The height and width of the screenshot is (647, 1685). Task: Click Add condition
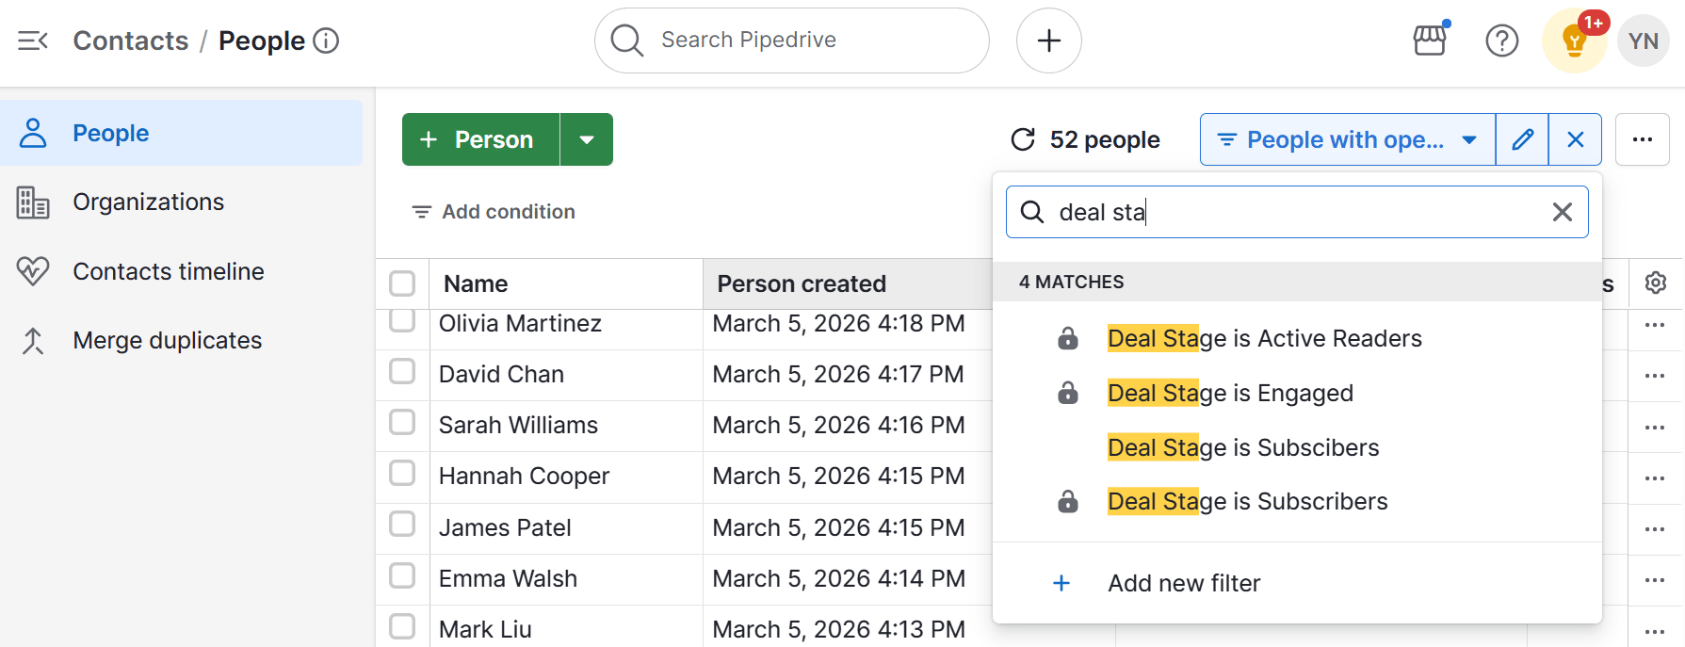click(x=494, y=212)
